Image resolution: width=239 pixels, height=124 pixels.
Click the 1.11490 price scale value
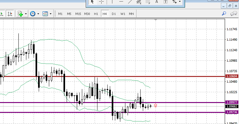click(232, 40)
